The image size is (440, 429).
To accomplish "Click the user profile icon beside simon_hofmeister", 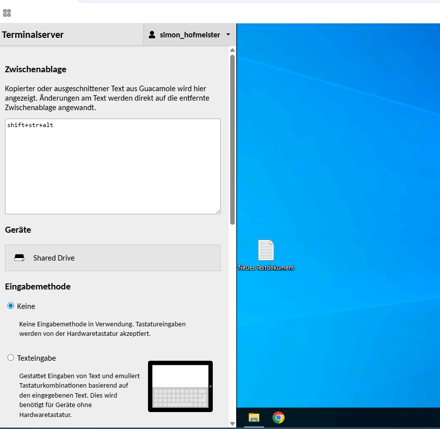I will click(x=151, y=34).
